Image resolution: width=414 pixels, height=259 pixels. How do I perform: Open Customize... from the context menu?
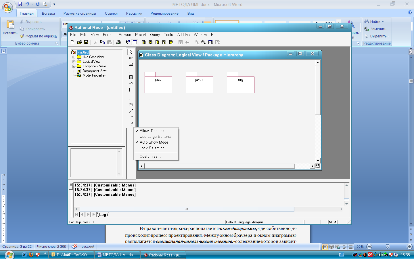coord(156,156)
